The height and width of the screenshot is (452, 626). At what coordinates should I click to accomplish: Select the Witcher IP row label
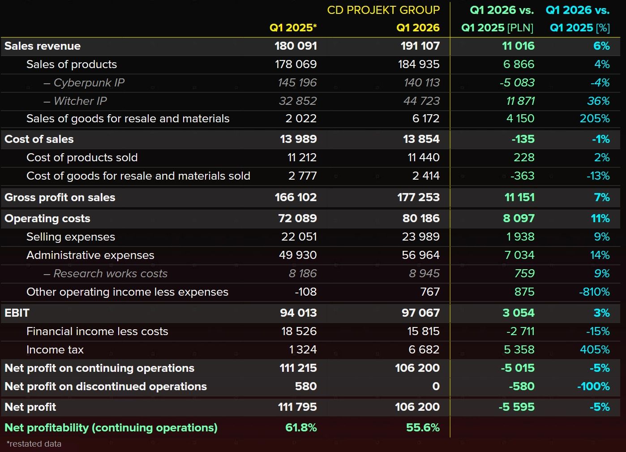pyautogui.click(x=75, y=101)
